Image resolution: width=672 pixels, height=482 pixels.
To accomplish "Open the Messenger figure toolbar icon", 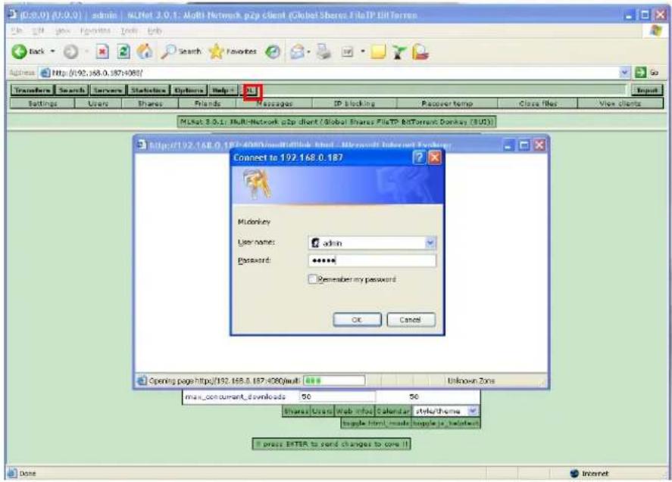I will pos(399,51).
